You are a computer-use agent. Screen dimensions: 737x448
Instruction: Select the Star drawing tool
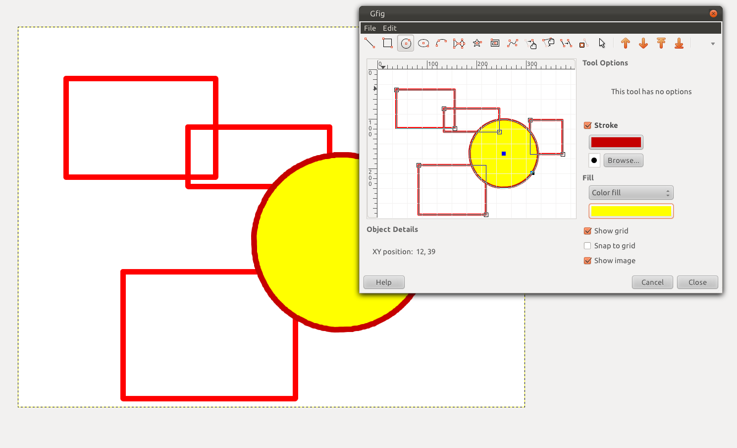(477, 43)
